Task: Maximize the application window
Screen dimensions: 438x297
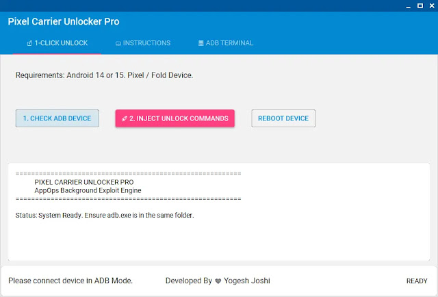Action: coord(413,5)
